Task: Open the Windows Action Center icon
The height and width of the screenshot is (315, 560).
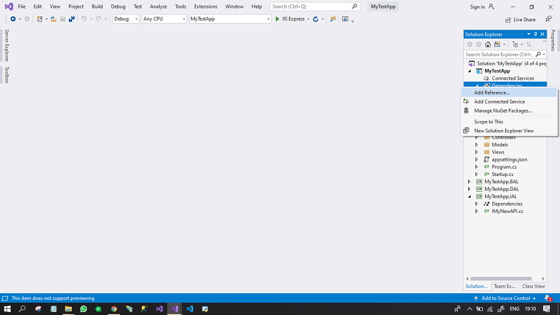Action: (547, 309)
